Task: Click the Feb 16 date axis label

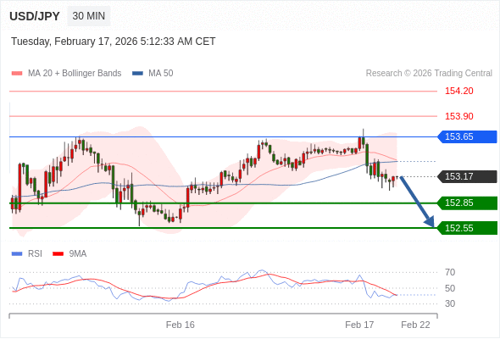Action: [x=181, y=325]
